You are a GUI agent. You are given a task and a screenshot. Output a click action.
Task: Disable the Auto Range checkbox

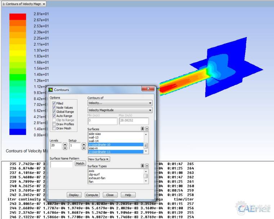54,116
